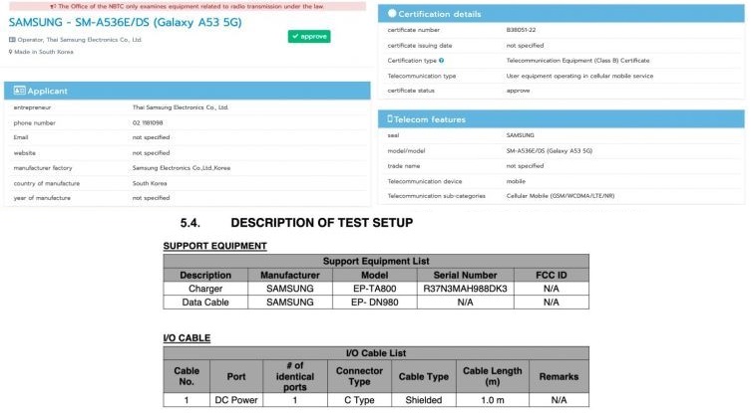This screenshot has height=413, width=753.
Task: Select the Applicant panel header
Action: pos(187,91)
